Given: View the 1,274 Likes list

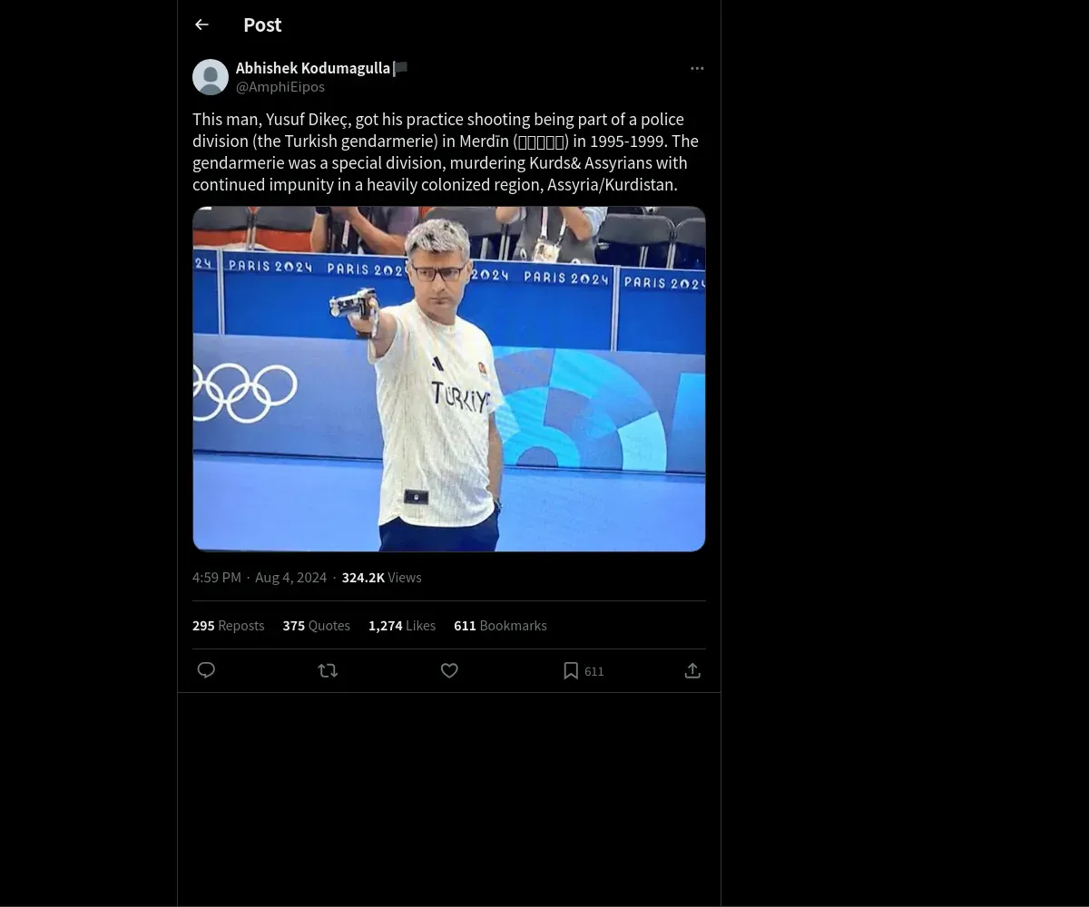Looking at the screenshot, I should [x=402, y=626].
